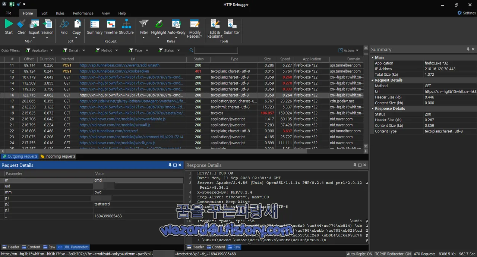Select the URL Parameters tab in Request Details

(x=73, y=247)
